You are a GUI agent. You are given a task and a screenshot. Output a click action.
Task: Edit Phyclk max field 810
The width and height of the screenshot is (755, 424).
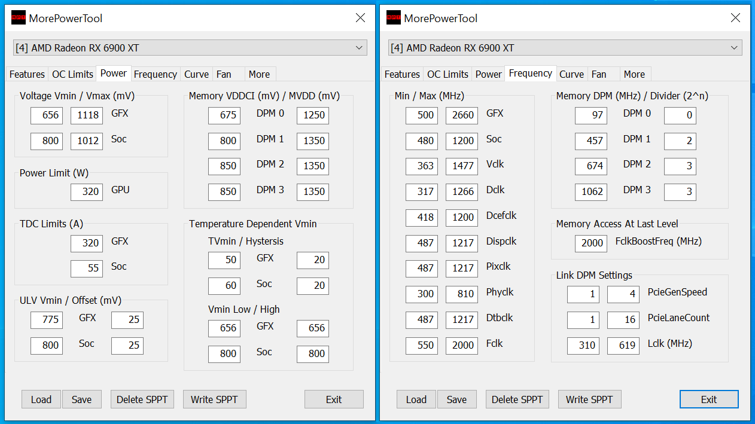[462, 294]
